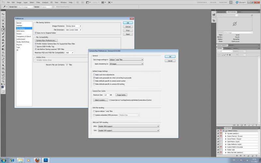Open Firefox from the taskbar

click(x=37, y=160)
